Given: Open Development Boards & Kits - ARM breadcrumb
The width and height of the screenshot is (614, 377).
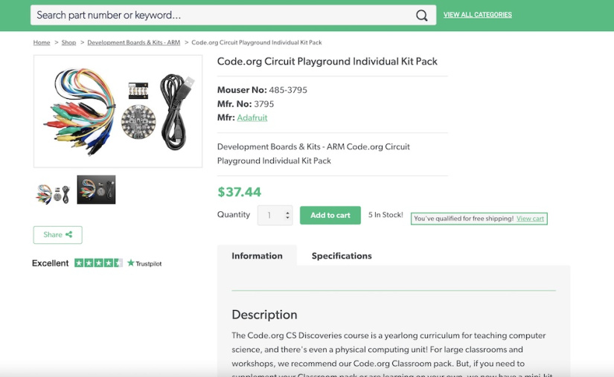Looking at the screenshot, I should coord(133,42).
